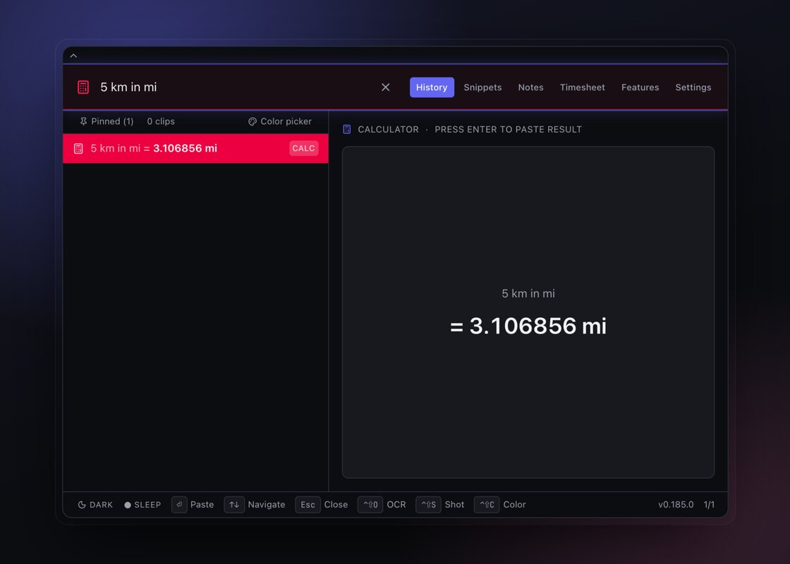
Task: Switch to the History tab
Action: tap(432, 87)
